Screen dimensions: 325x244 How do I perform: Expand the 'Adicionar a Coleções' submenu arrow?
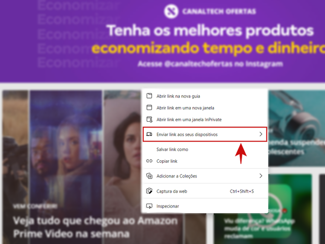[x=261, y=176]
